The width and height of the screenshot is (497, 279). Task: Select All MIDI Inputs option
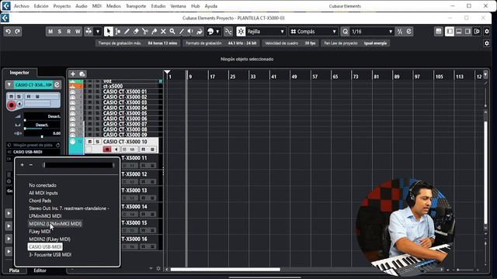tap(43, 193)
